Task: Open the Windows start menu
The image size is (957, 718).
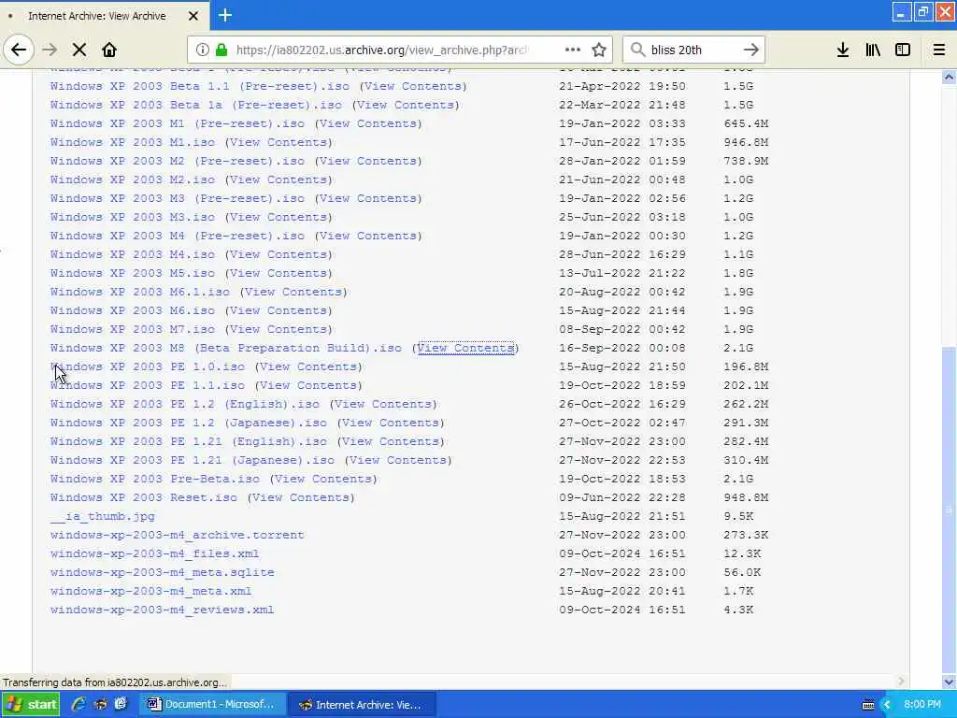Action: [x=31, y=704]
